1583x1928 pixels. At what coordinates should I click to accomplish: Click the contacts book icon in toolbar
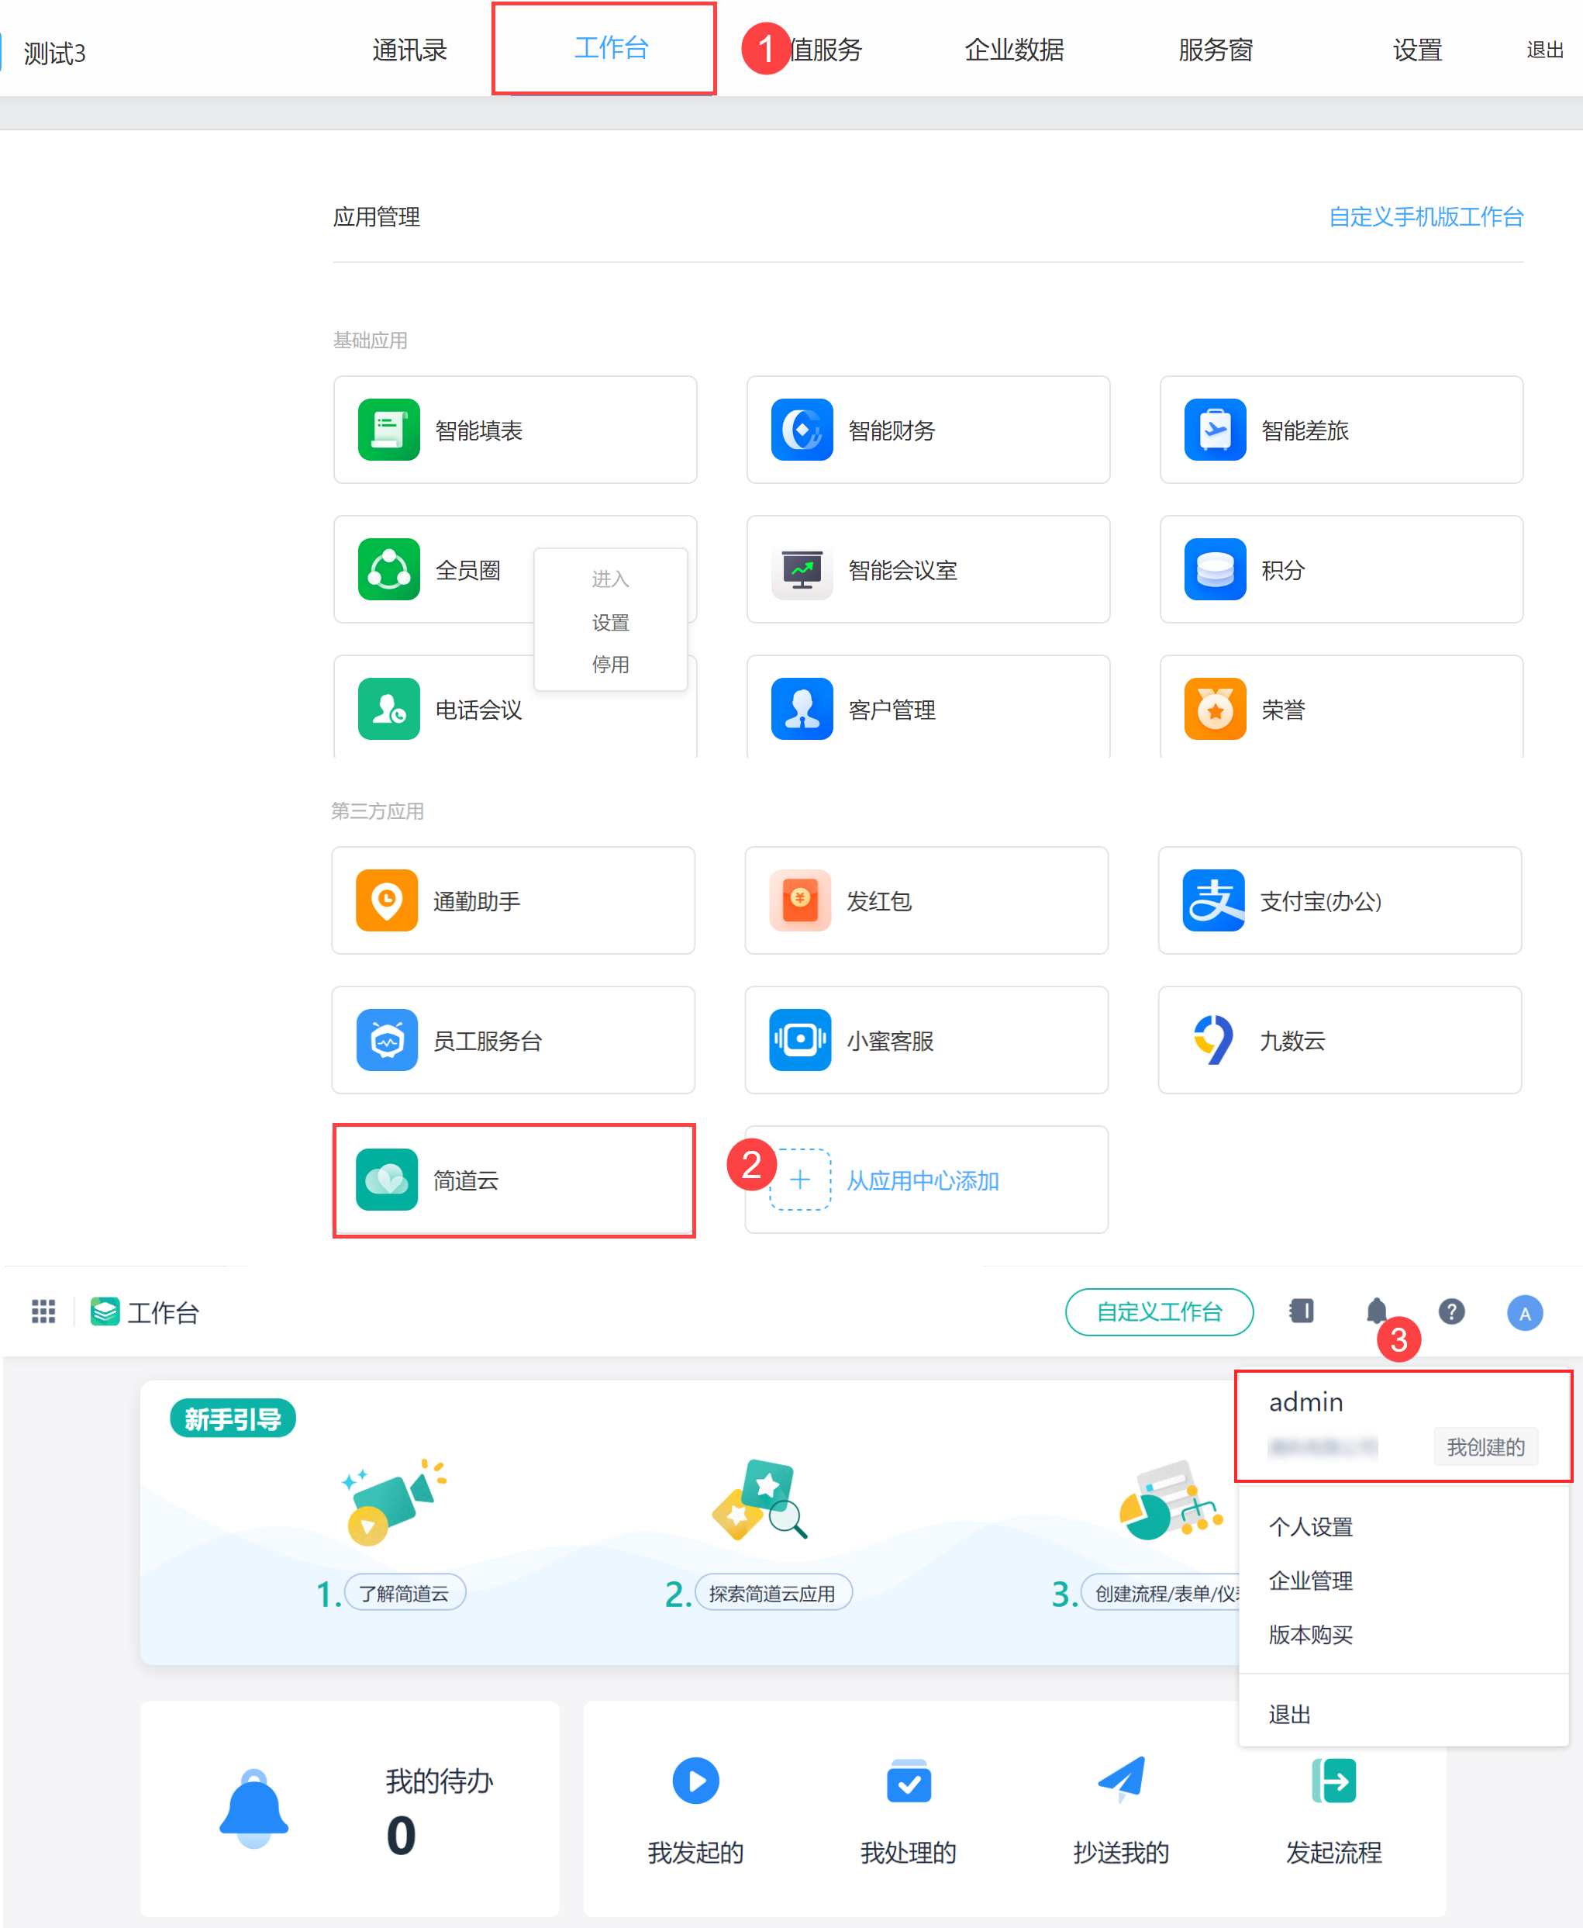coord(1302,1311)
